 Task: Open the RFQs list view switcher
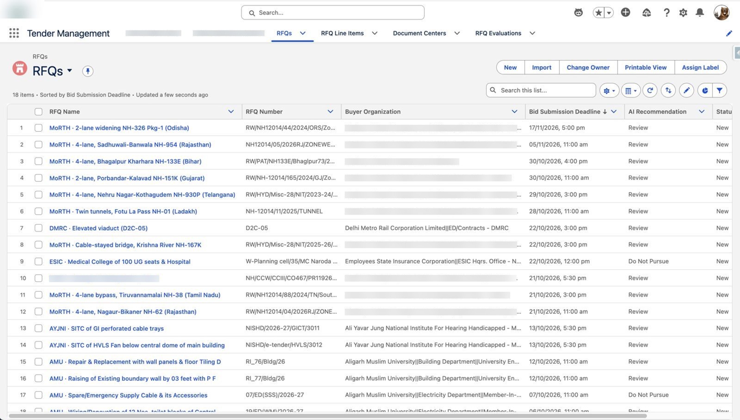click(69, 71)
